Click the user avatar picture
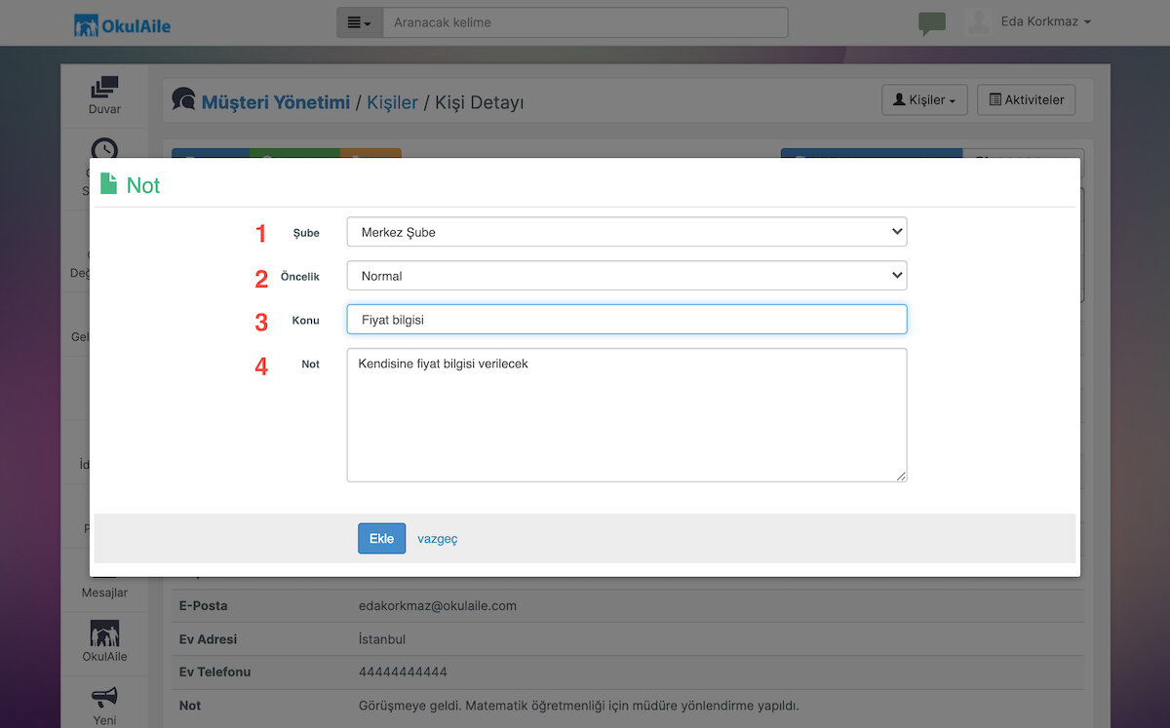The height and width of the screenshot is (728, 1170). [x=979, y=21]
